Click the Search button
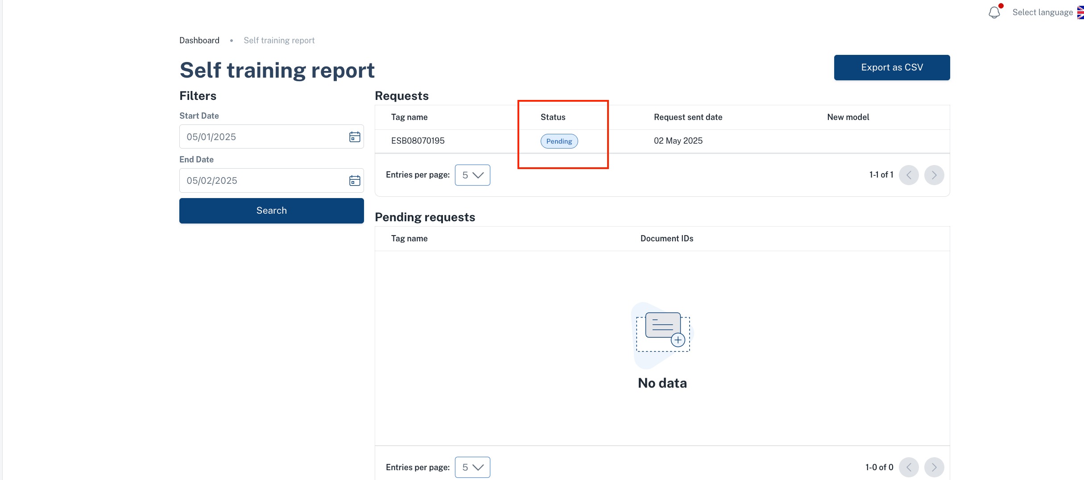This screenshot has height=480, width=1084. click(271, 211)
